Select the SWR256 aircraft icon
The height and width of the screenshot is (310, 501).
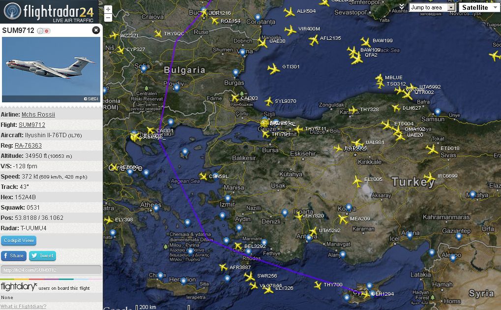(x=250, y=276)
